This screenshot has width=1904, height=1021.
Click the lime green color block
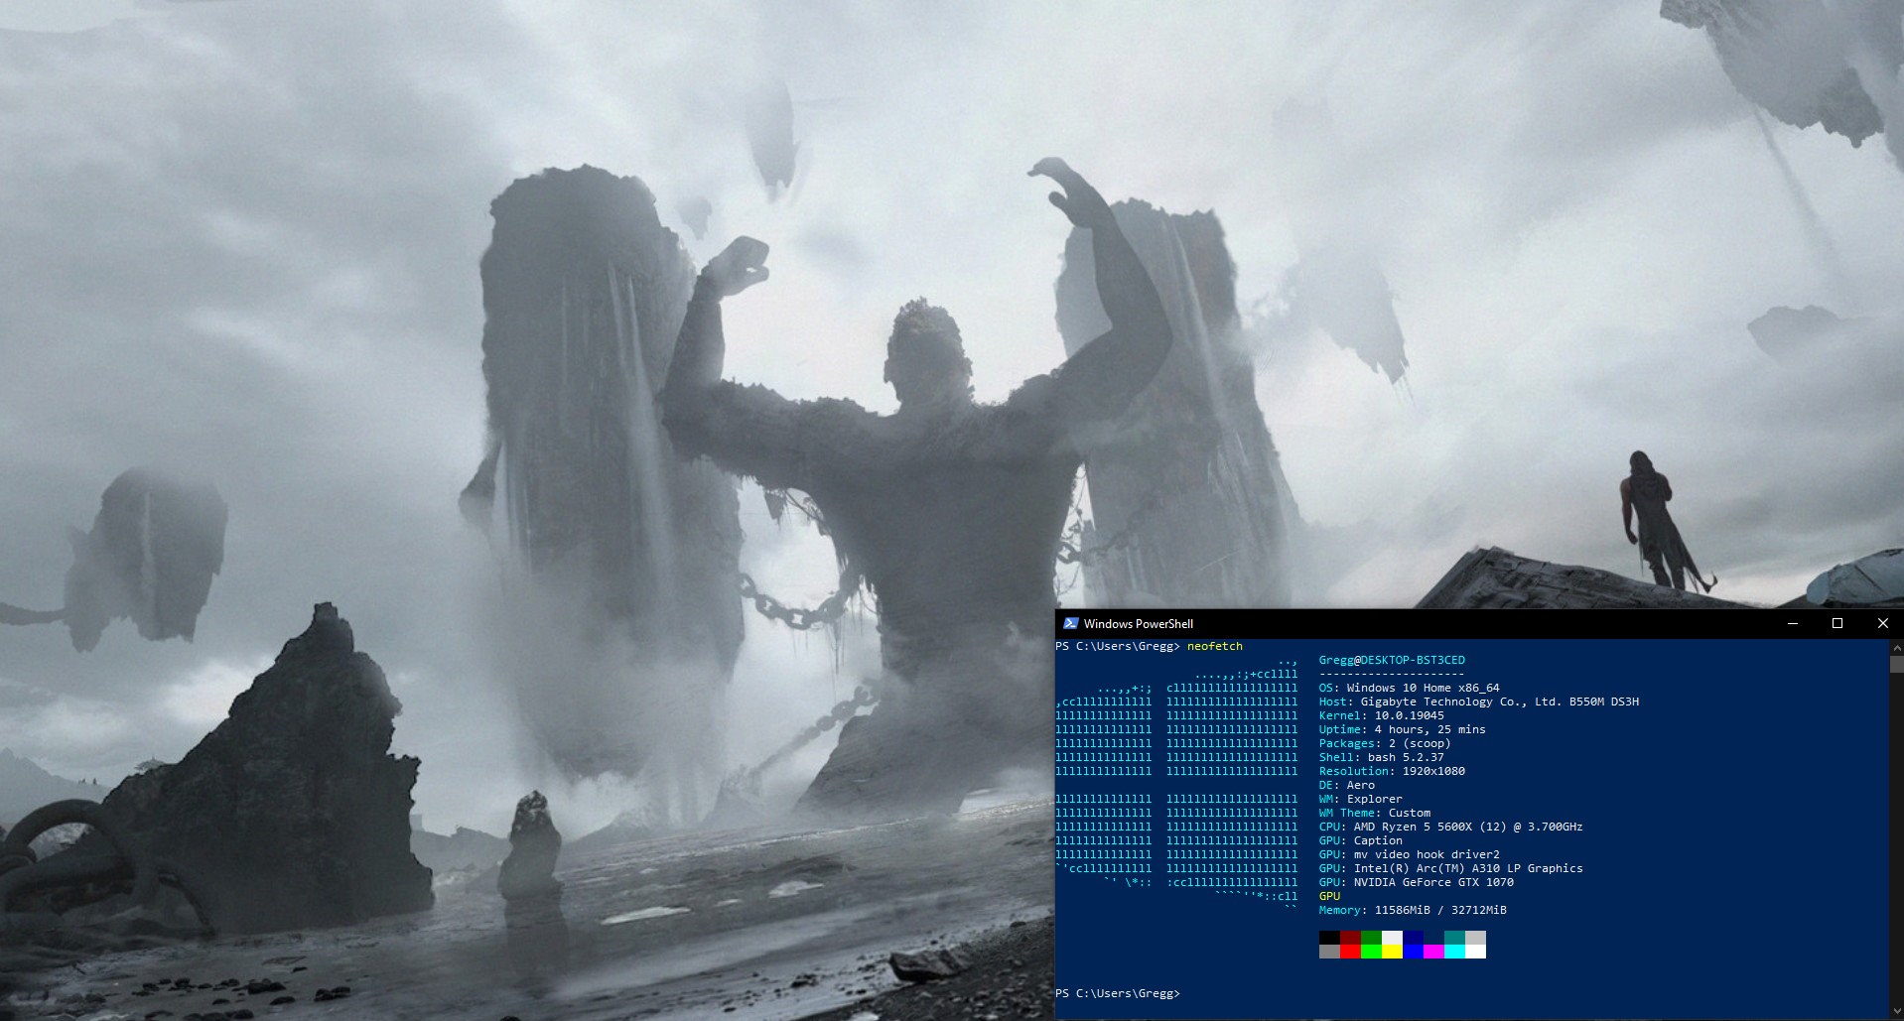coord(1371,952)
